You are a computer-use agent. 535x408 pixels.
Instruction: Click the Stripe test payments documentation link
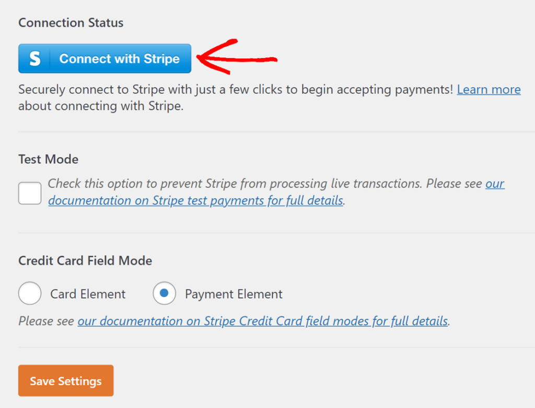pos(193,200)
